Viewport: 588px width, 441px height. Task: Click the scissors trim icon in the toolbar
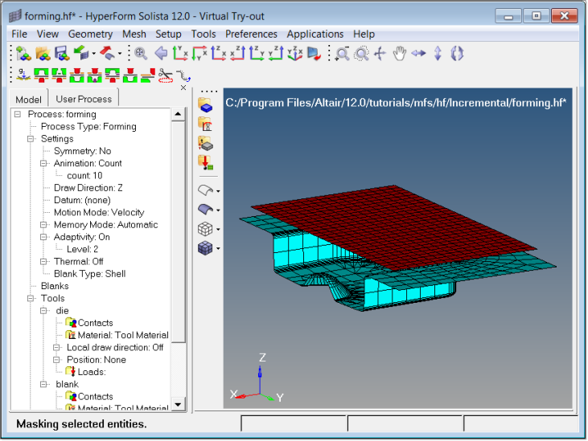coord(166,76)
